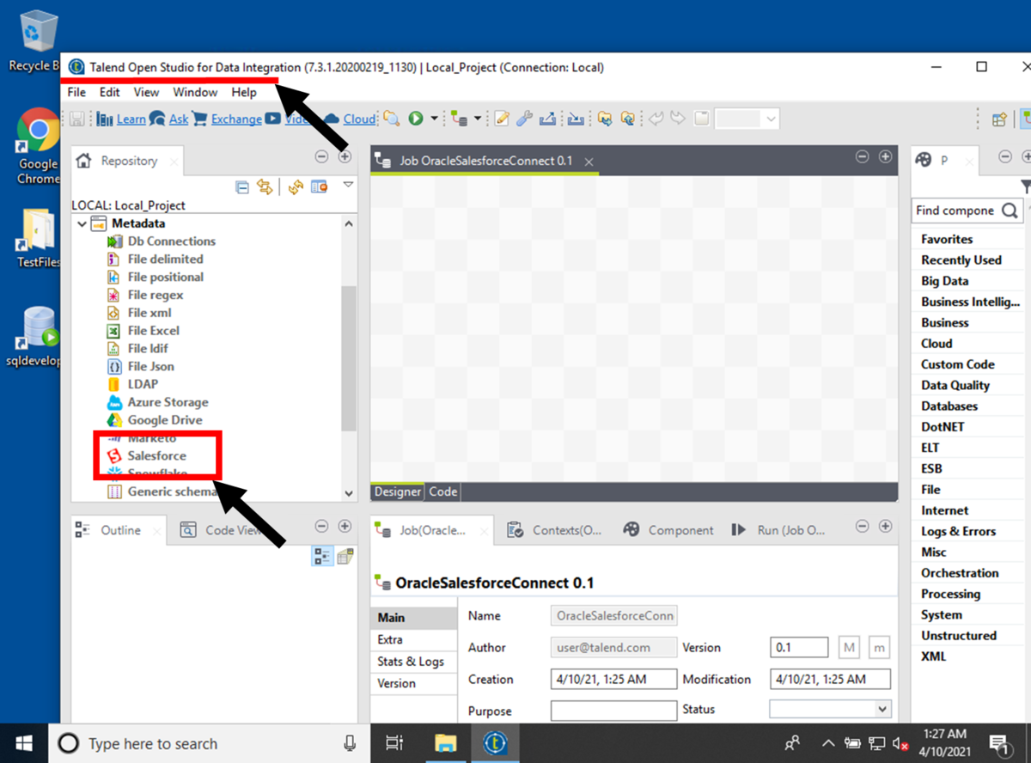
Task: Click Link with Editor icon in Repository
Action: 265,186
